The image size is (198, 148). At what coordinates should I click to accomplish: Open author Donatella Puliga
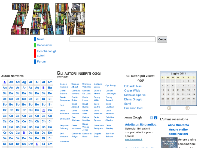tap(76, 135)
